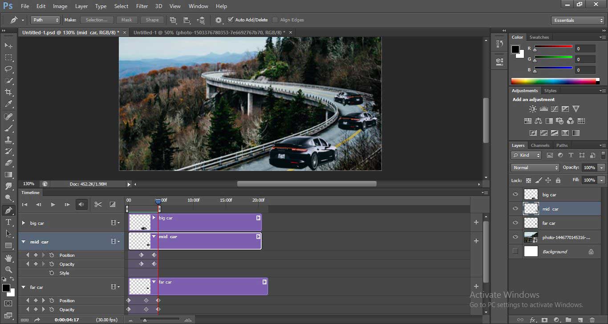This screenshot has height=324, width=608.
Task: Expand the big car timeline track
Action: (x=24, y=223)
